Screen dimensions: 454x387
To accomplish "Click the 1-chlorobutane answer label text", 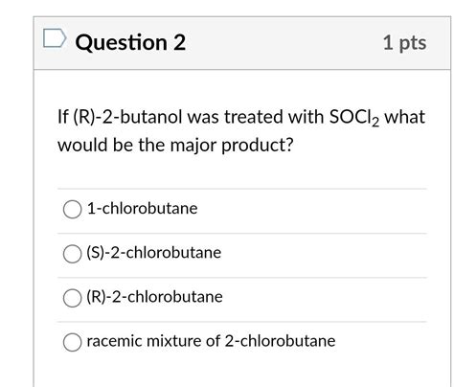I will 143,208.
